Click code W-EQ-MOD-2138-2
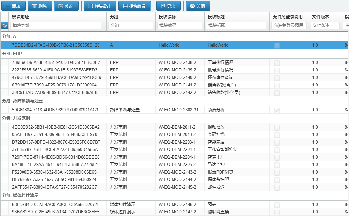 pyautogui.click(x=178, y=63)
